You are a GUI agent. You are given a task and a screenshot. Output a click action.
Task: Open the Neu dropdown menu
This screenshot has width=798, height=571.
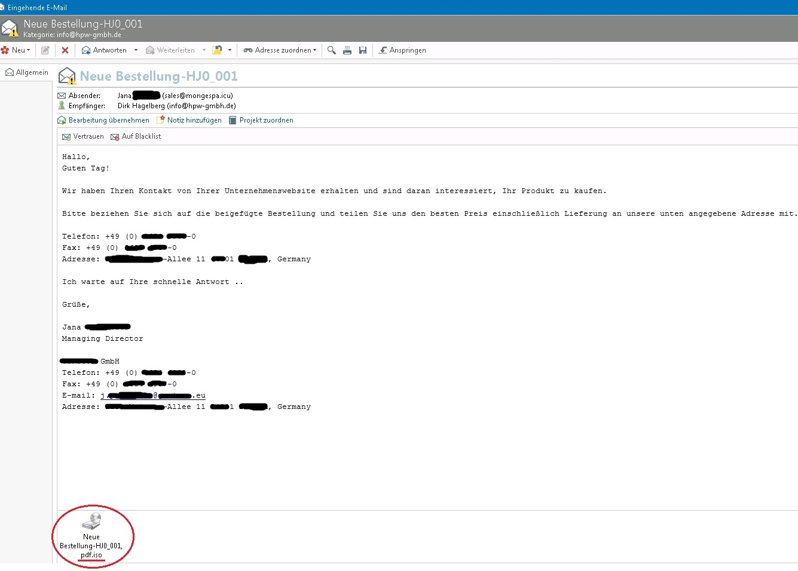16,50
